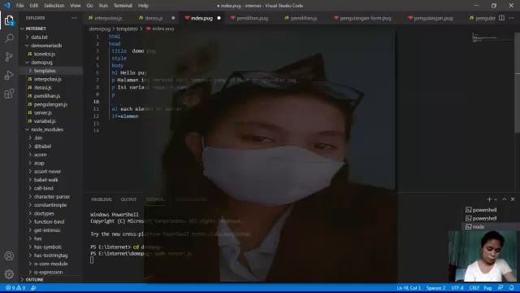
Task: Click errors and warnings status indicator
Action: click(15, 288)
